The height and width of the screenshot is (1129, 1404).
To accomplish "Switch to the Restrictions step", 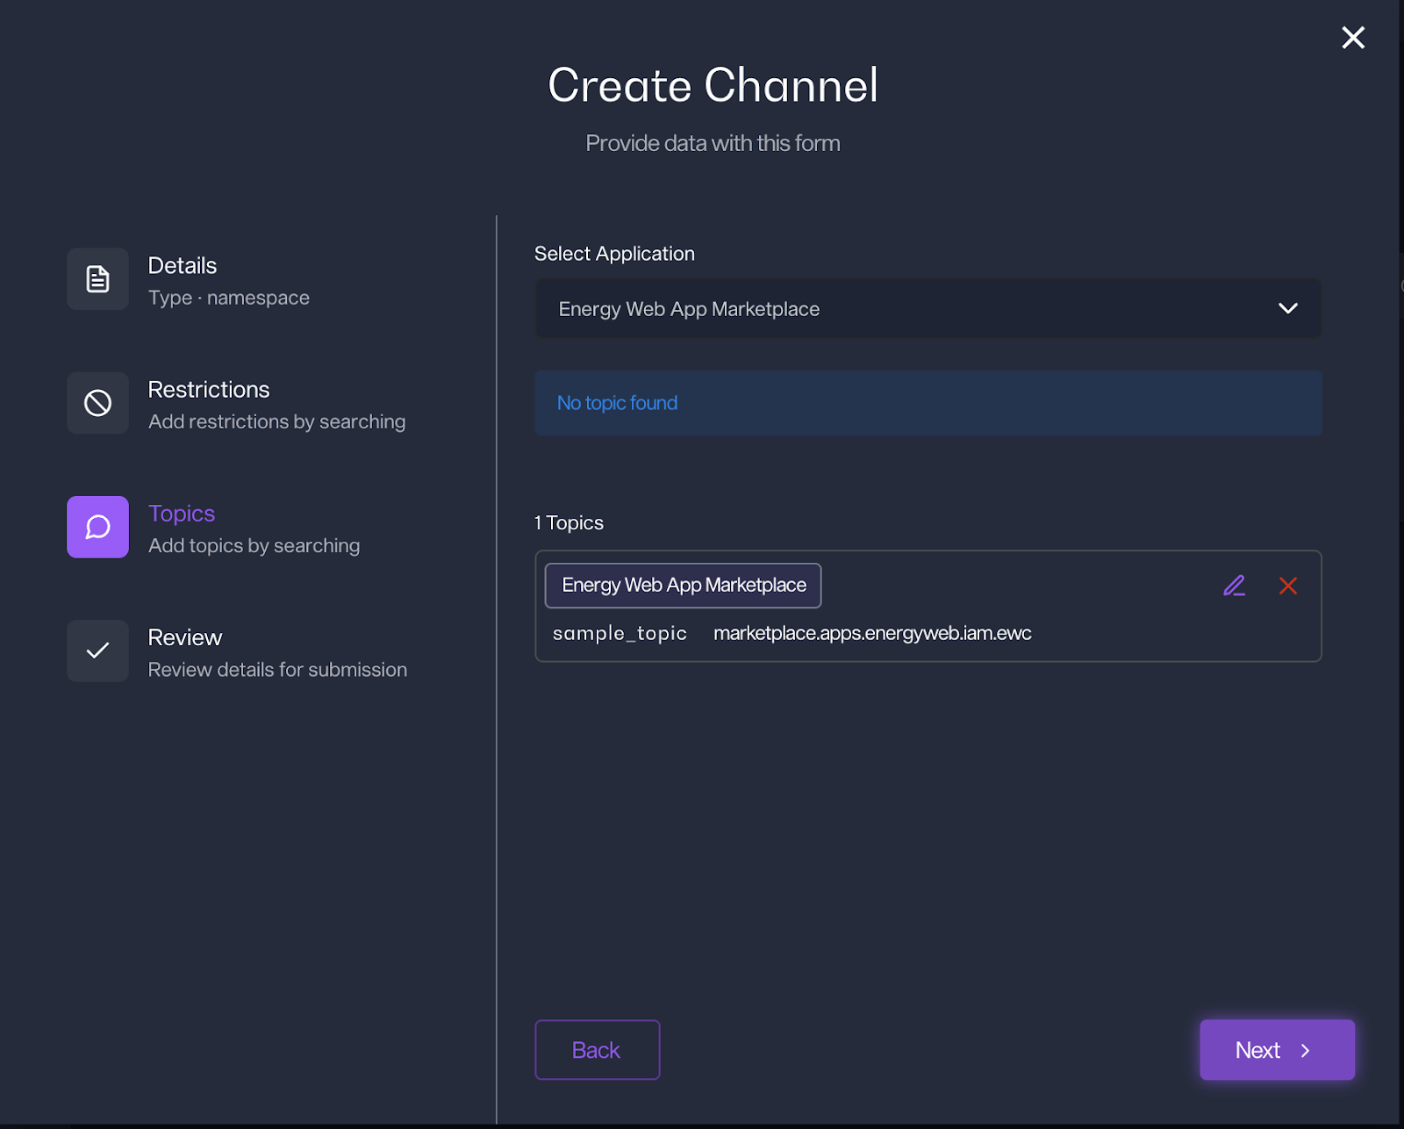I will [209, 389].
